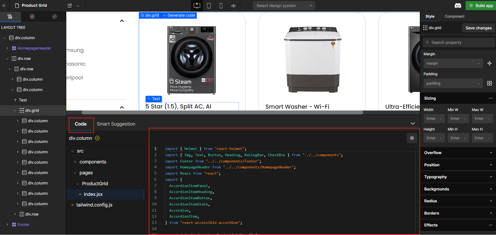Screen dimensions: 496x235
Task: Switch to mobile viewport icon
Action: click(221, 5)
